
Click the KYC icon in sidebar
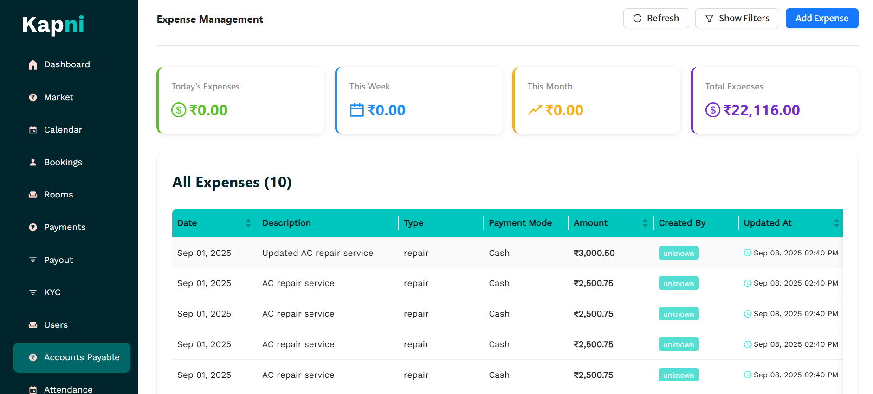point(33,292)
